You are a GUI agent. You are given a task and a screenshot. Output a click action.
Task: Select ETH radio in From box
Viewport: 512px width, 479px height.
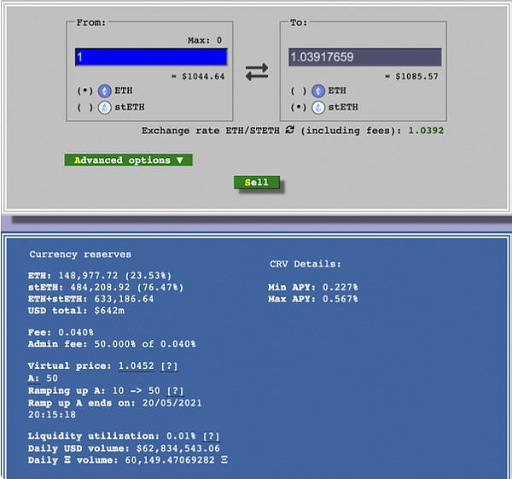pyautogui.click(x=84, y=91)
